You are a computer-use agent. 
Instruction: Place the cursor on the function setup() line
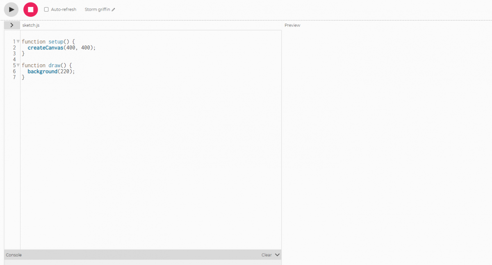click(48, 42)
